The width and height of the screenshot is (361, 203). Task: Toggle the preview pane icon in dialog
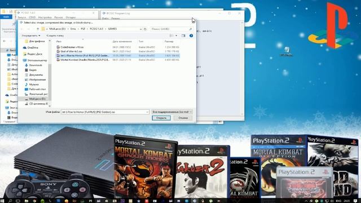(183, 36)
